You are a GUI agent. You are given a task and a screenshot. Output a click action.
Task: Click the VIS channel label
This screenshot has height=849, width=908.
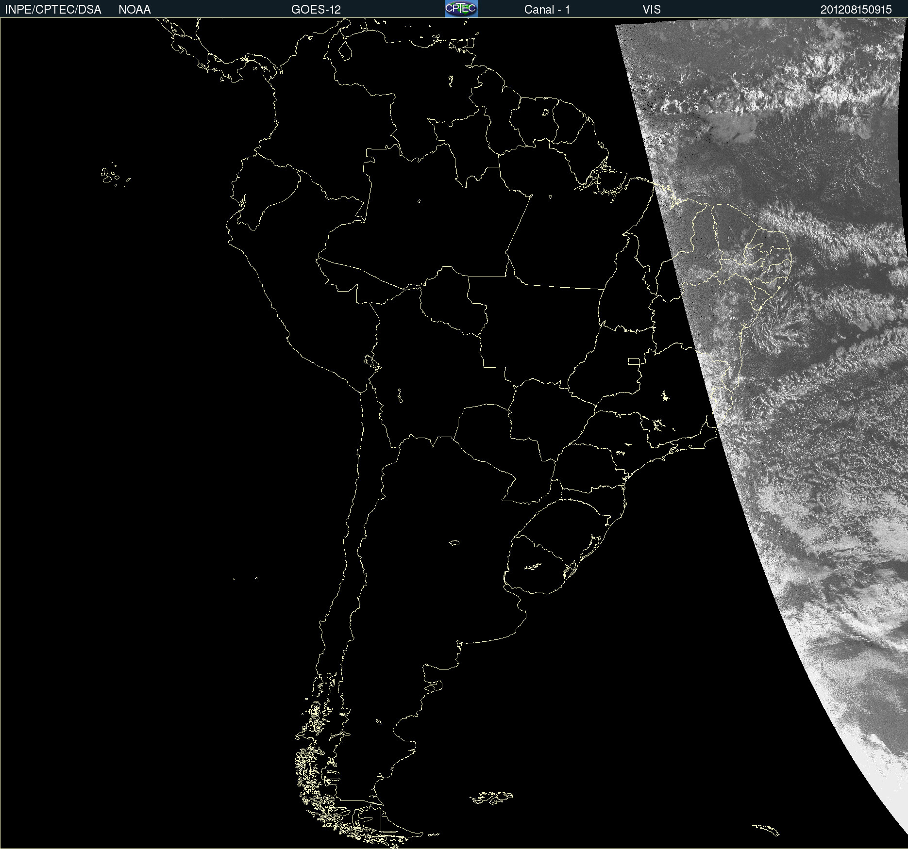652,10
